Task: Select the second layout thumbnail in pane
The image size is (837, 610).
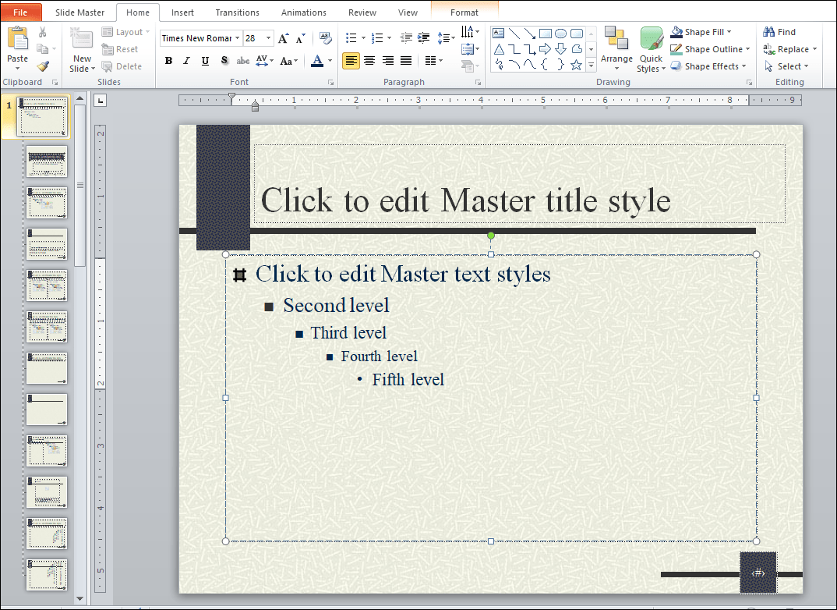Action: click(x=47, y=161)
